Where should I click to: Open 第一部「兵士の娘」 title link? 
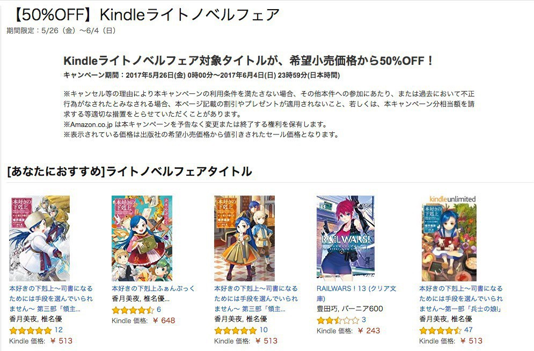(x=461, y=298)
